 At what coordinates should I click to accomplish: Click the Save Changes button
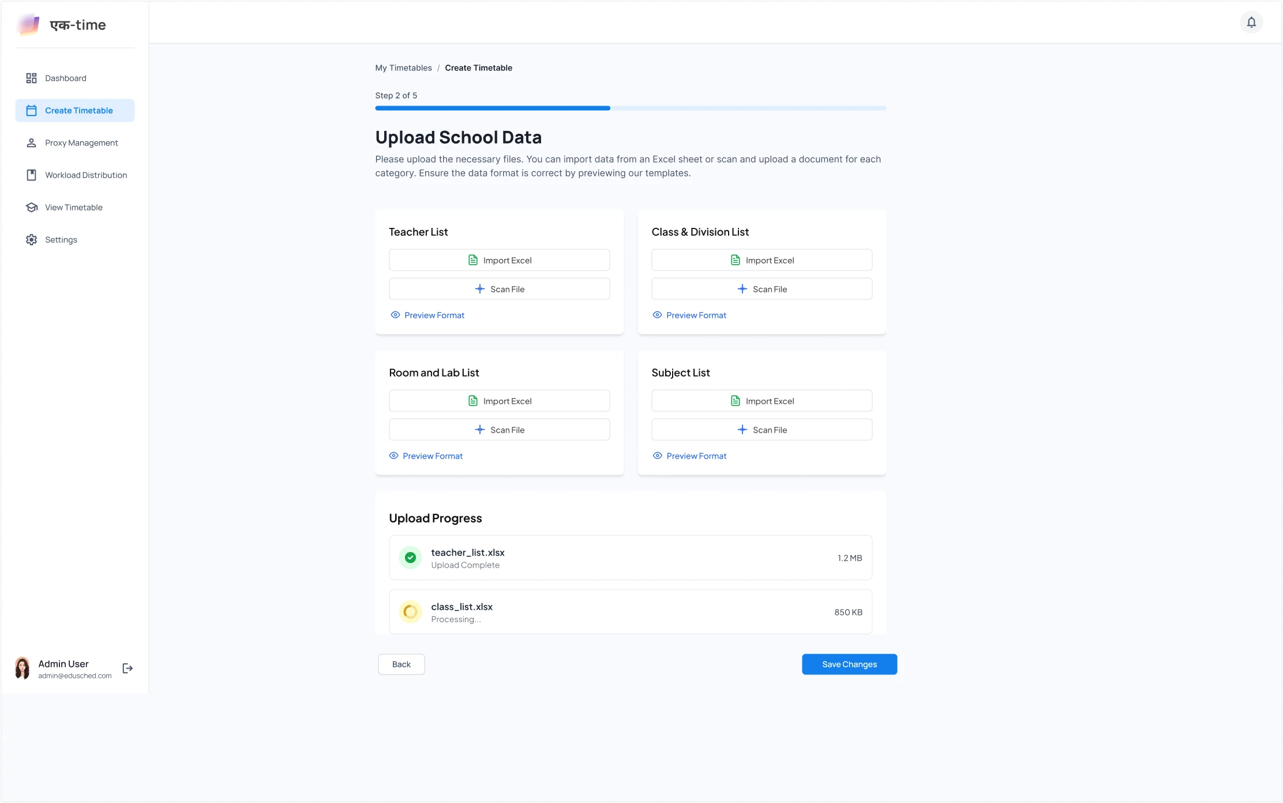click(849, 664)
